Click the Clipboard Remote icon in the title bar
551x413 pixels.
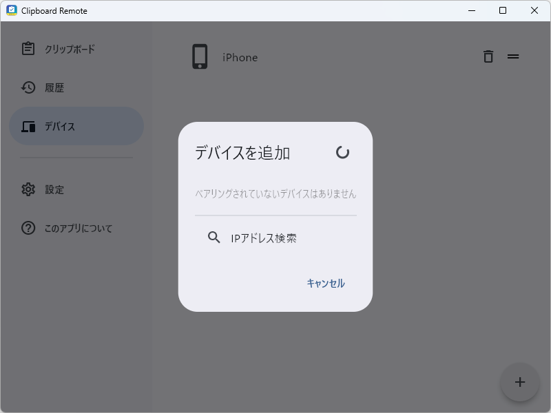pos(10,10)
